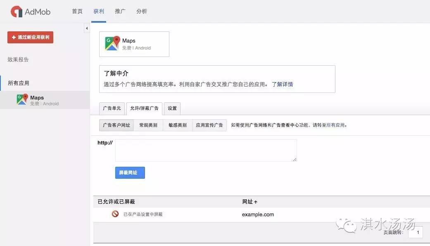Select the 广告客户网址 sub-tab
430x246 pixels.
(116, 125)
